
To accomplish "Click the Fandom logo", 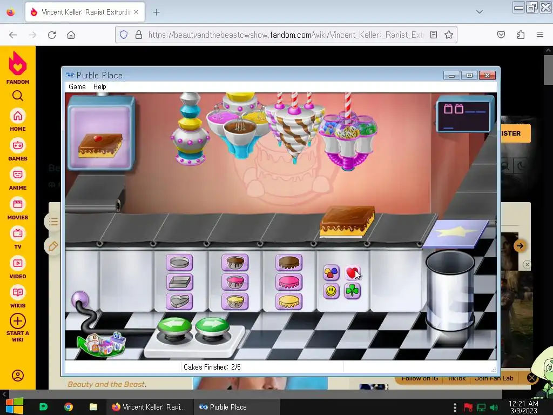I will pos(18,68).
